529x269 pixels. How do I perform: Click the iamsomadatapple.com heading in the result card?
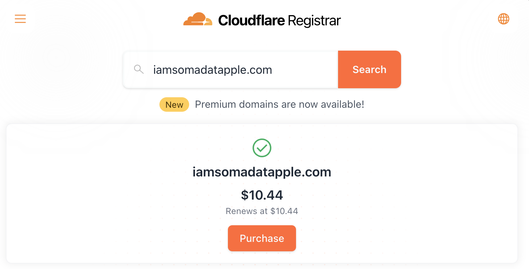click(x=262, y=172)
